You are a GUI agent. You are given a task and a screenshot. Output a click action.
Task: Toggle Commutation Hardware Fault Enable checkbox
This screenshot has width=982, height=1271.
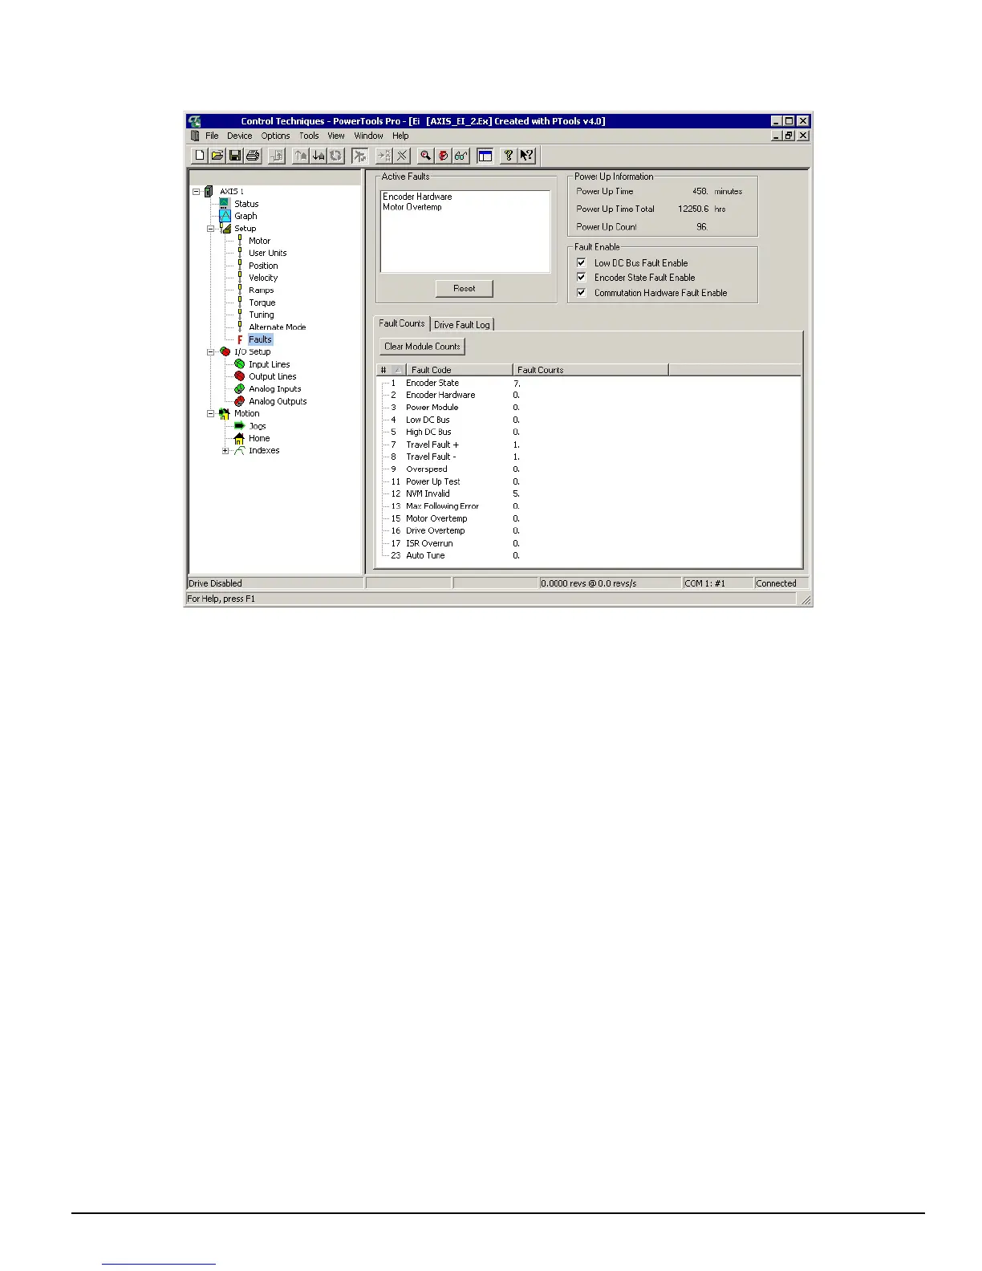click(x=582, y=292)
